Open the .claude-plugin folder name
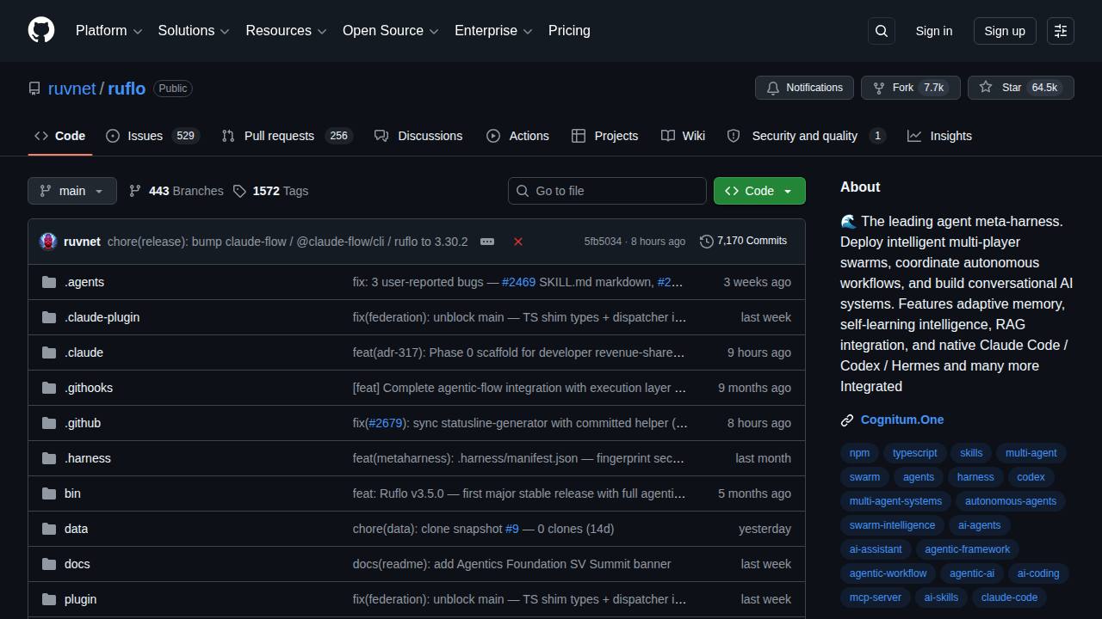The image size is (1102, 619). [x=102, y=317]
